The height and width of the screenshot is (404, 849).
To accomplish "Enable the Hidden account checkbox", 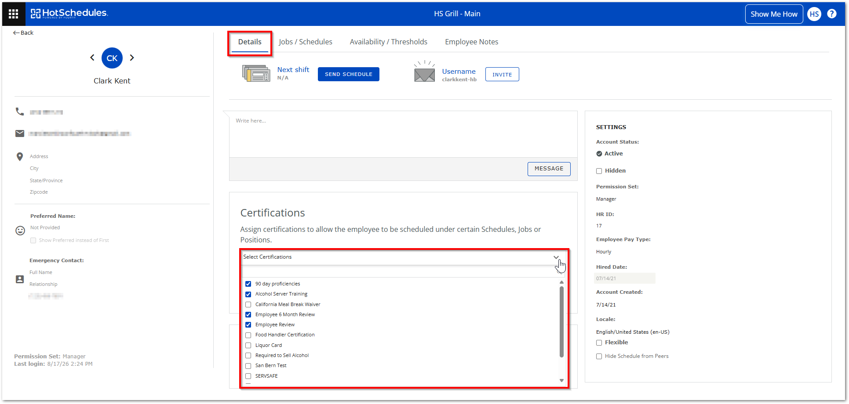I will [x=599, y=171].
